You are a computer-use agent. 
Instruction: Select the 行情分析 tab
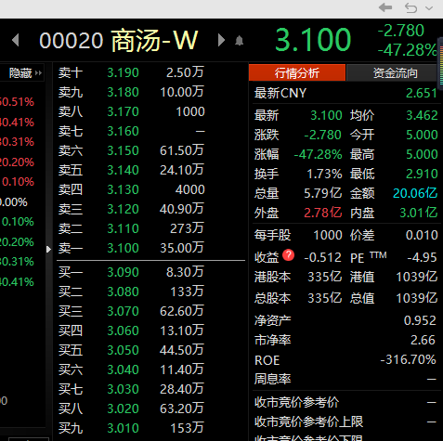297,73
